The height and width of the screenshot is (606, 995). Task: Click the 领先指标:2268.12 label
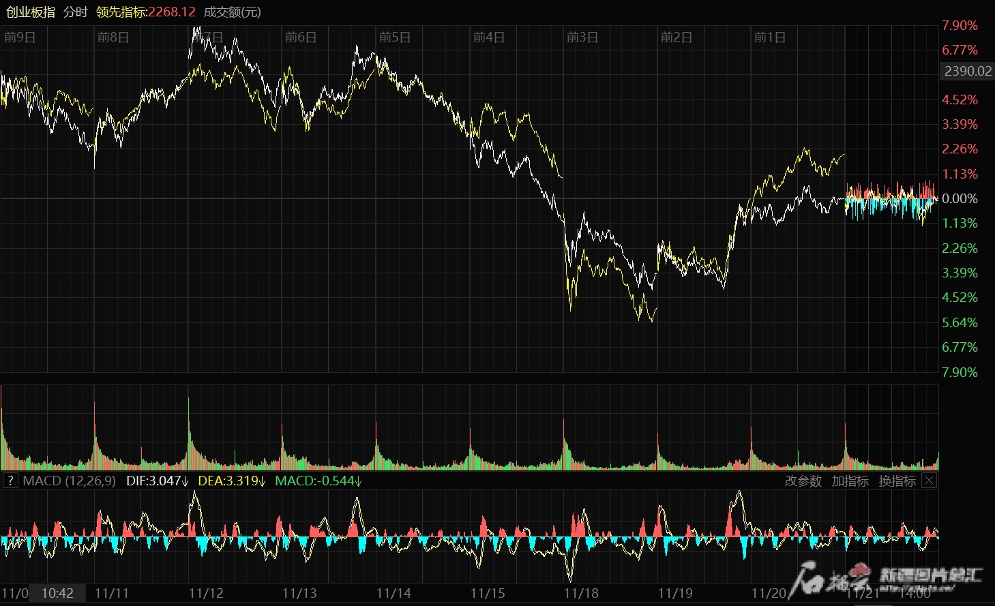(x=146, y=12)
